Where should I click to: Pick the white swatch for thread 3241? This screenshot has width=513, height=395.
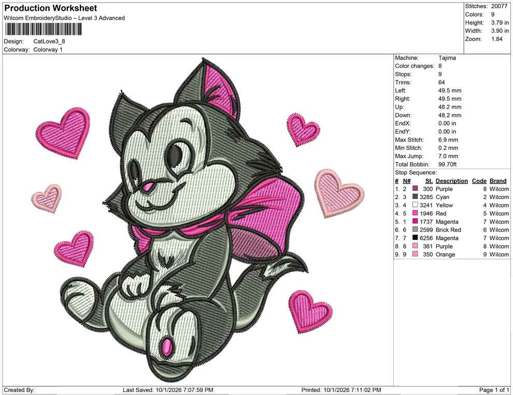tap(415, 205)
